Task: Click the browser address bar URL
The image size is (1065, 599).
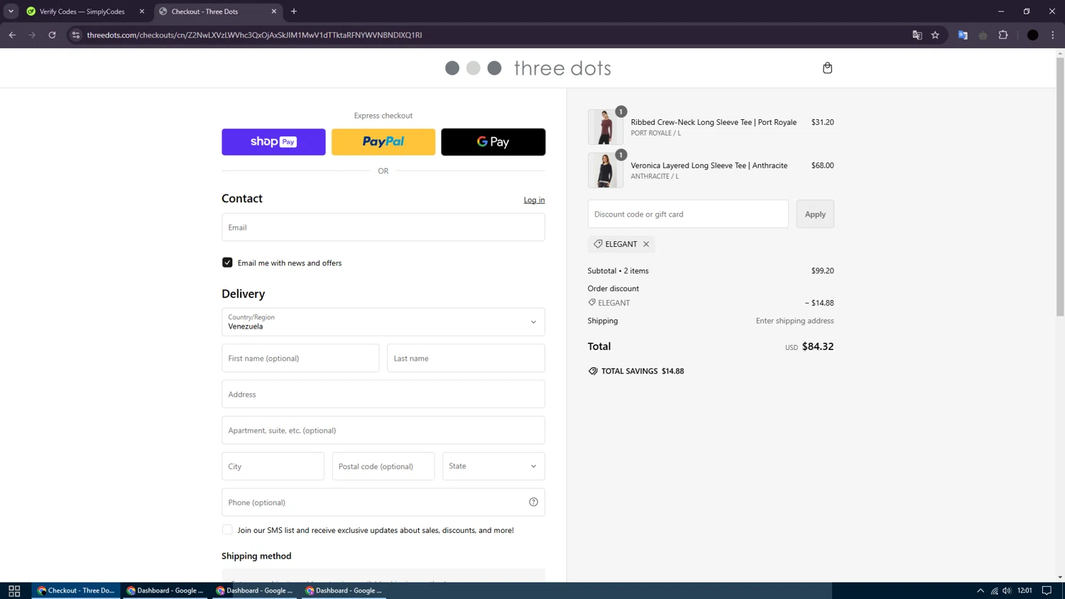Action: (x=254, y=35)
